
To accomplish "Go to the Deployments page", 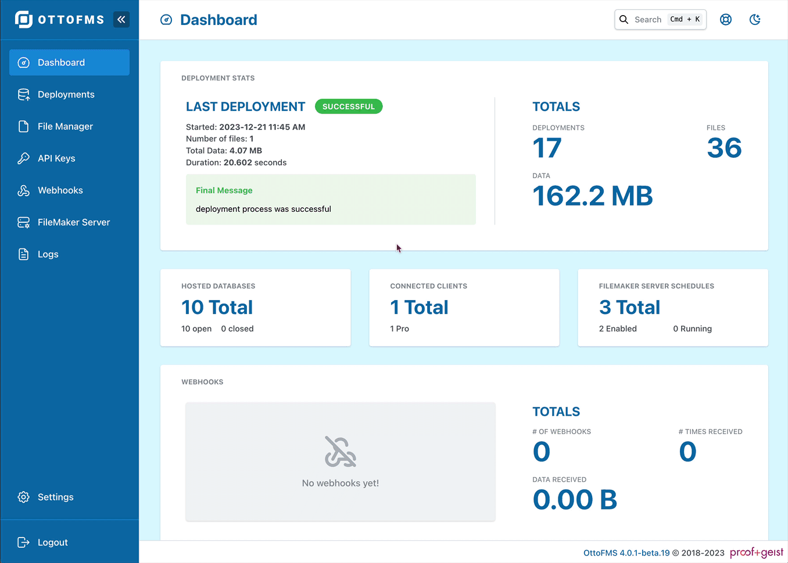I will [x=69, y=95].
